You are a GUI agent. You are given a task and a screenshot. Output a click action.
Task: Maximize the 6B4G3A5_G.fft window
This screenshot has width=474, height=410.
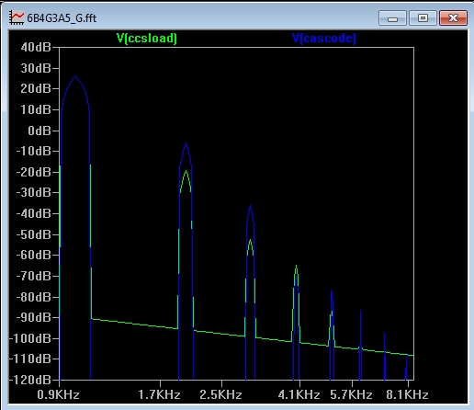423,17
